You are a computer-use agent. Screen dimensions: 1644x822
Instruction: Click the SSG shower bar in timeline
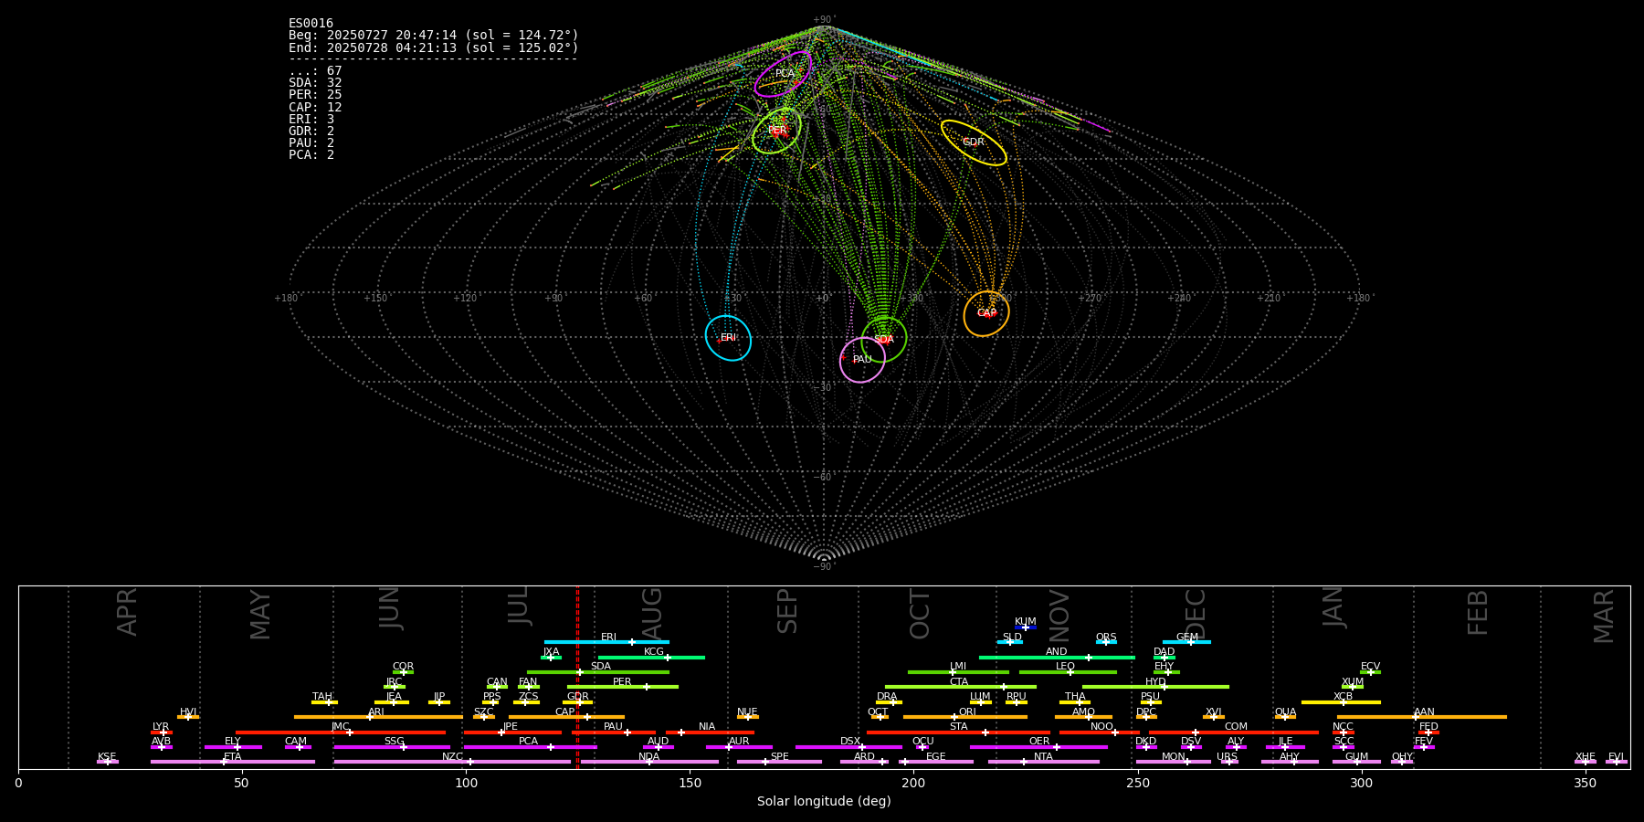(392, 747)
